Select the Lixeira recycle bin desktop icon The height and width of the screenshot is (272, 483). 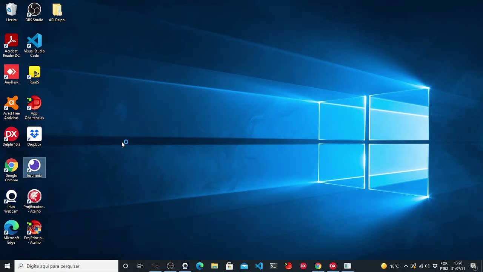pos(11,12)
